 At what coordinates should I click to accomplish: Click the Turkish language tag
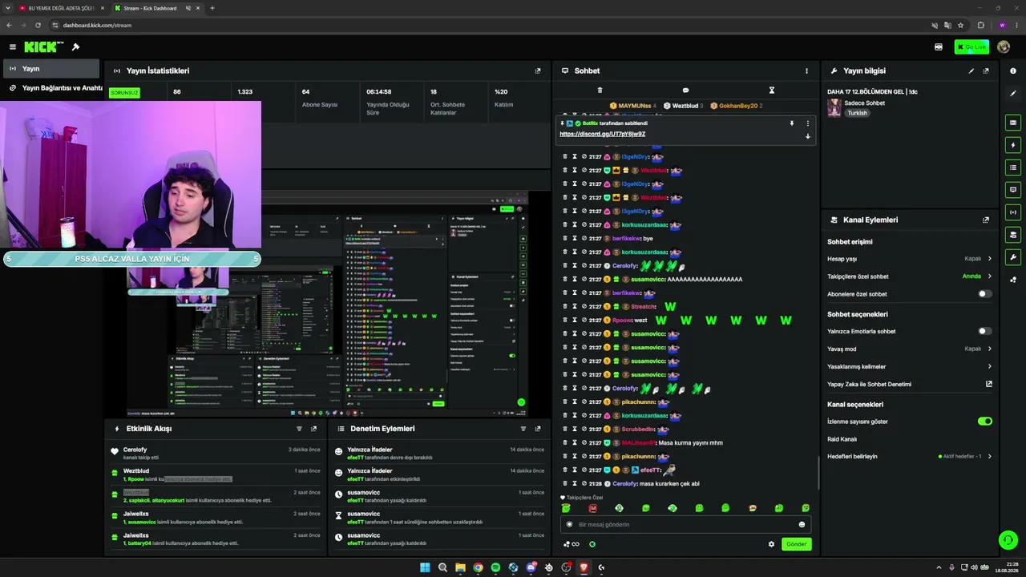[858, 113]
